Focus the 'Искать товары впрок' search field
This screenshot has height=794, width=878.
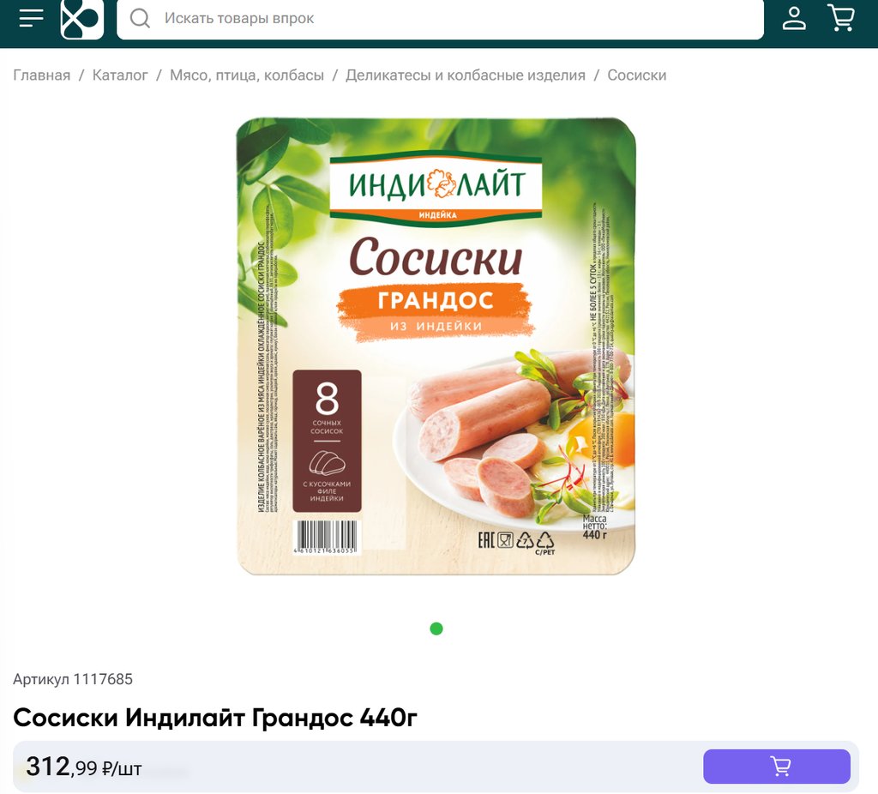coord(440,19)
